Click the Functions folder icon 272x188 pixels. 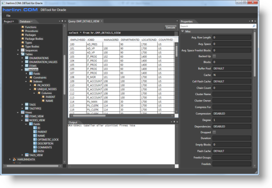tap(23, 27)
